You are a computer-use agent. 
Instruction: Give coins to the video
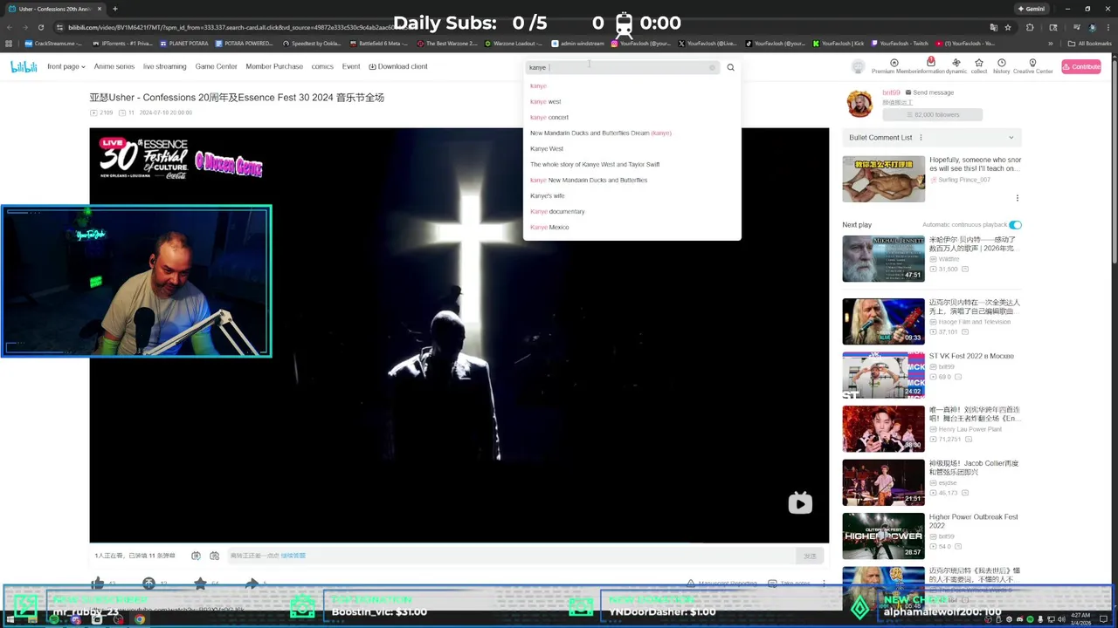(148, 583)
